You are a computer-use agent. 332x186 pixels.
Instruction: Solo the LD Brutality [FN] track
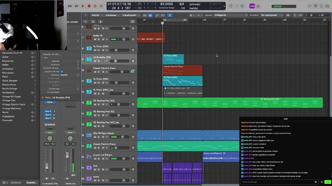99,61
